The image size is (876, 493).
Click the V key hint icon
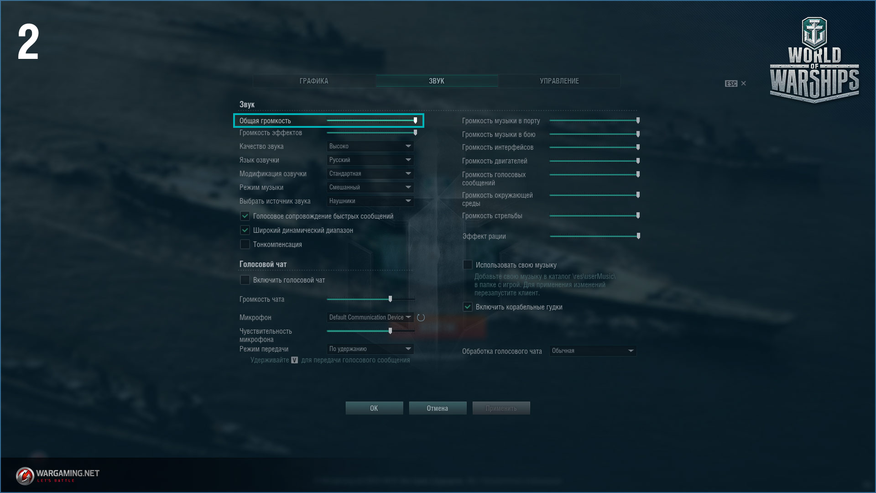pyautogui.click(x=294, y=360)
